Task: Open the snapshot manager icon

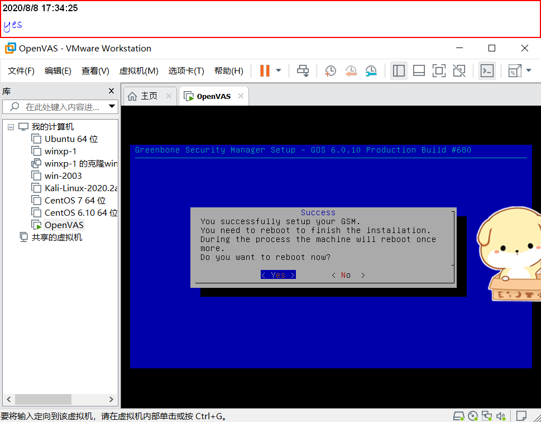Action: 371,71
